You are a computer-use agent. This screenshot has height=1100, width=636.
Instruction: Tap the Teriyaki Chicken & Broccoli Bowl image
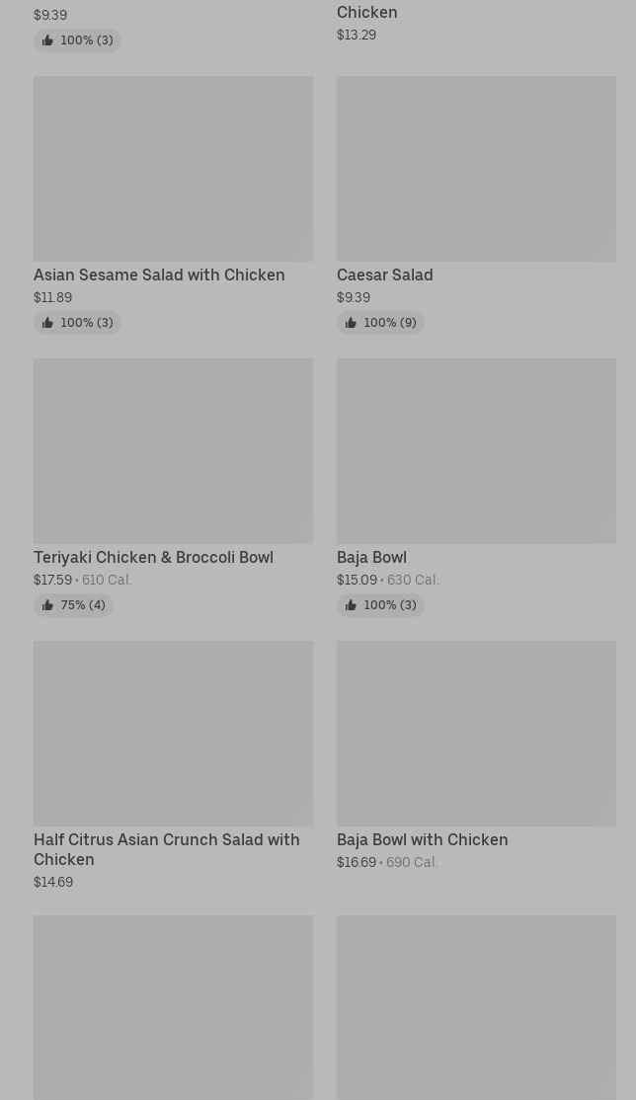(173, 451)
